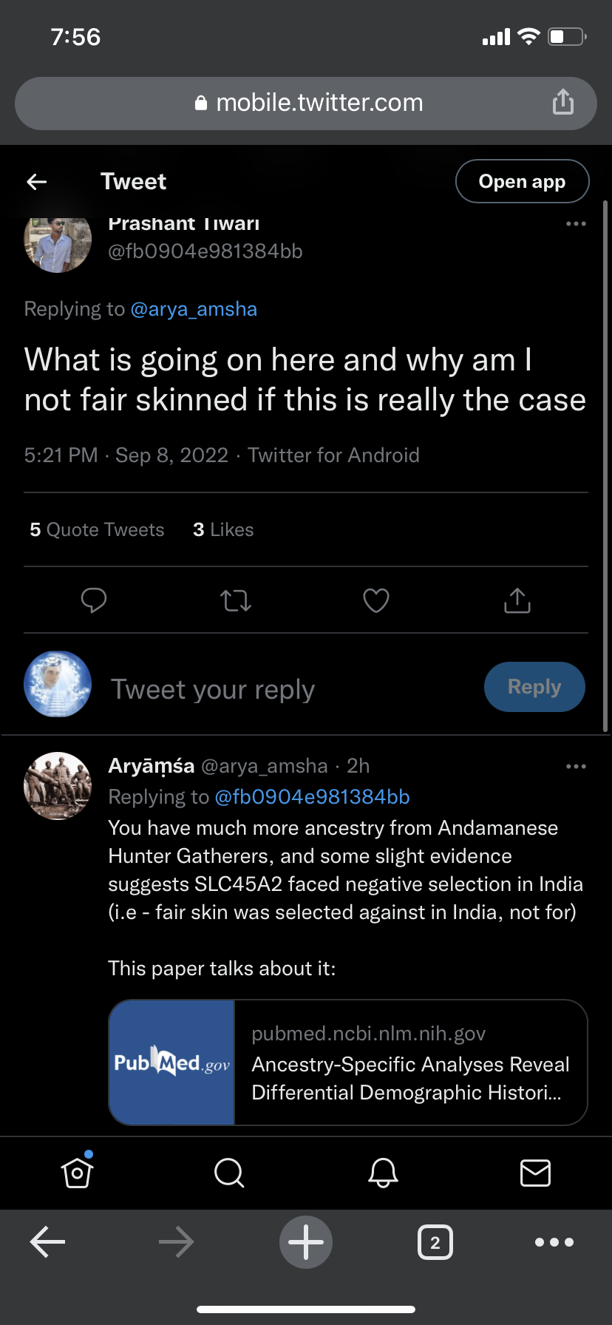The image size is (612, 1325).
Task: Open notifications bell icon
Action: tap(383, 1173)
